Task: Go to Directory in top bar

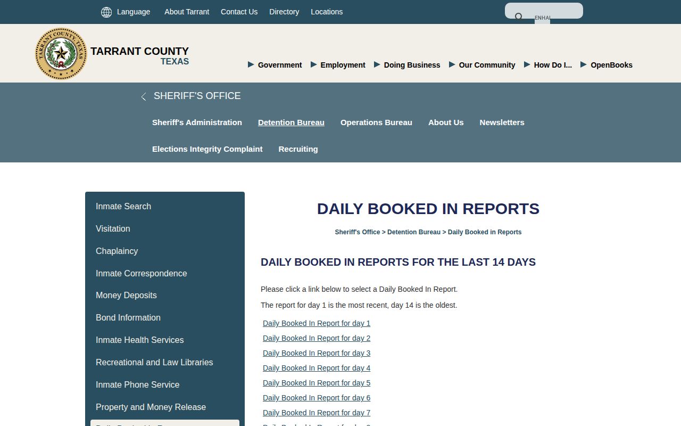Action: pyautogui.click(x=284, y=12)
